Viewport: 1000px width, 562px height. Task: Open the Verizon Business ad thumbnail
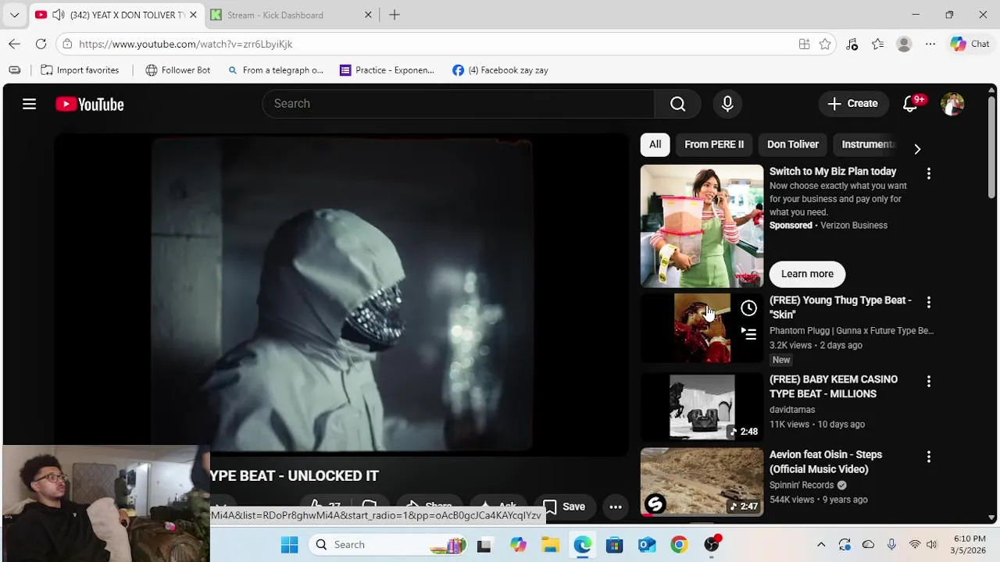(x=702, y=226)
